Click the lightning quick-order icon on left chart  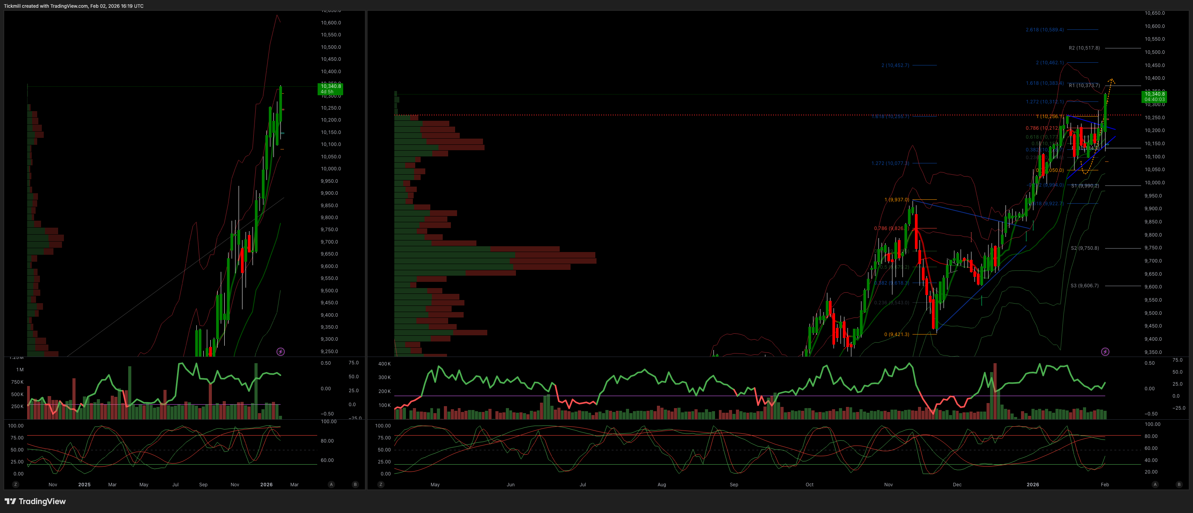tap(282, 352)
